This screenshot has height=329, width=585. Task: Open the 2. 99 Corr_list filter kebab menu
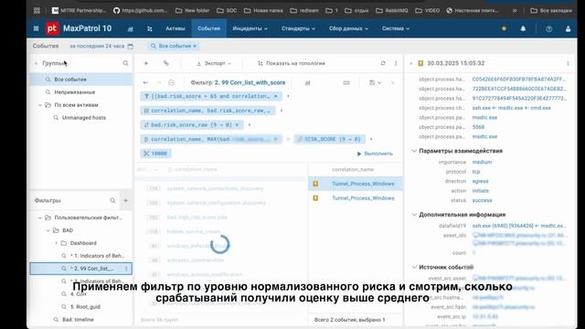126,269
